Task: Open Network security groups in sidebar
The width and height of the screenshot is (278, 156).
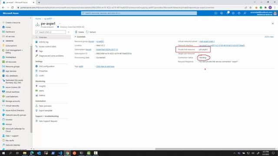Action: click(16, 115)
